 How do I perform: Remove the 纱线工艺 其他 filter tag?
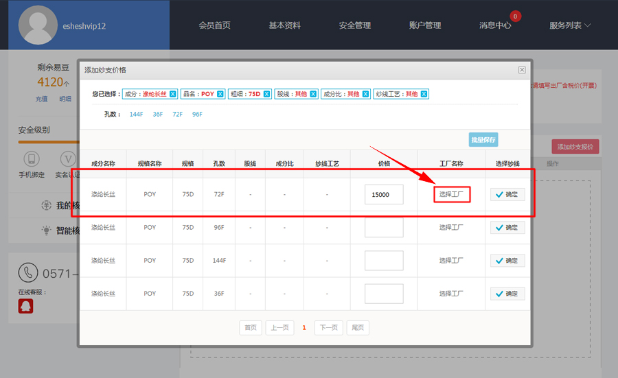424,94
